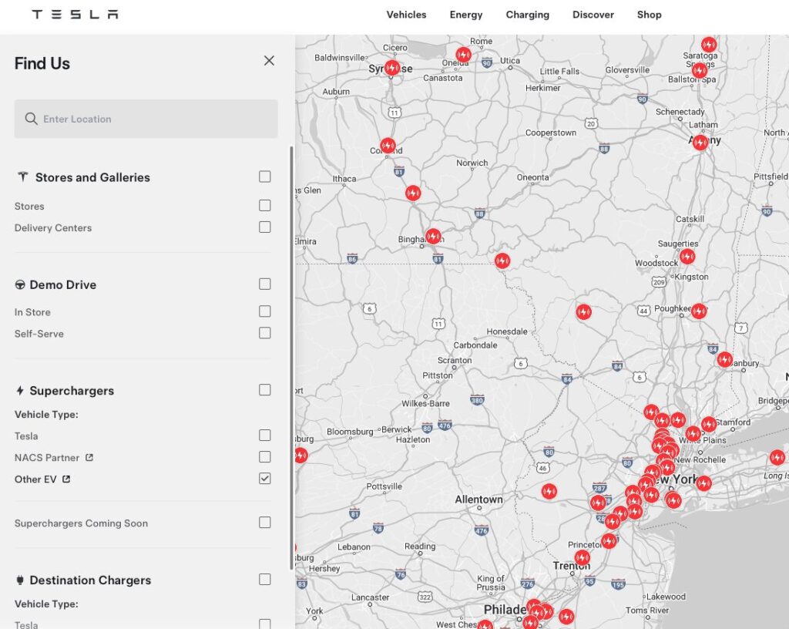Click the Destination Chargers heading
Viewport: 789px width, 629px height.
(x=91, y=580)
